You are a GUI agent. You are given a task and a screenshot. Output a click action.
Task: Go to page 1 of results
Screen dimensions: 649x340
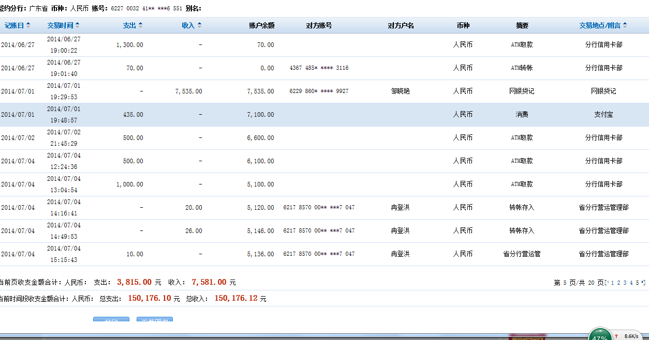(613, 283)
